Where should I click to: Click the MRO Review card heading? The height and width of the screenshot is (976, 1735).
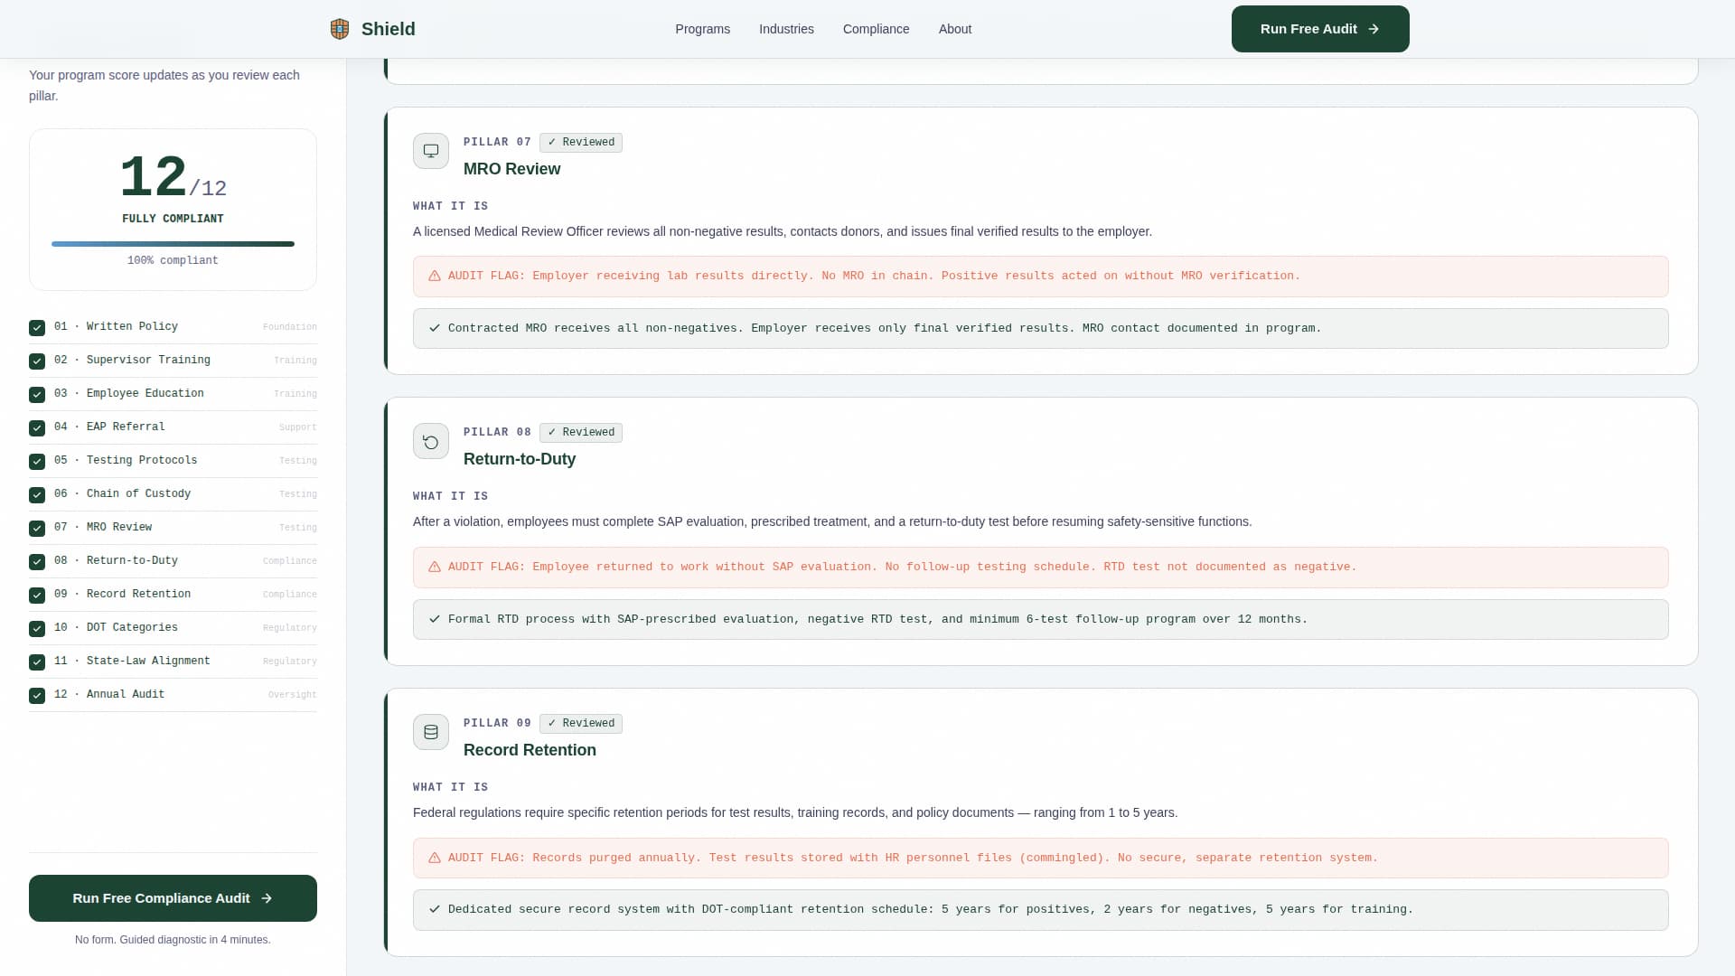511,169
